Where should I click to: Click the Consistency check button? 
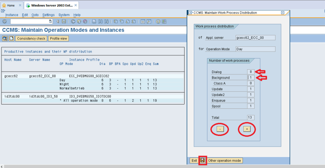tap(31, 38)
